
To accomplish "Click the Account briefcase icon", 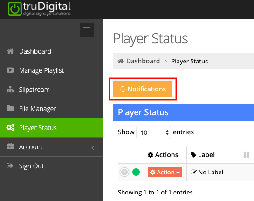I will click(10, 146).
